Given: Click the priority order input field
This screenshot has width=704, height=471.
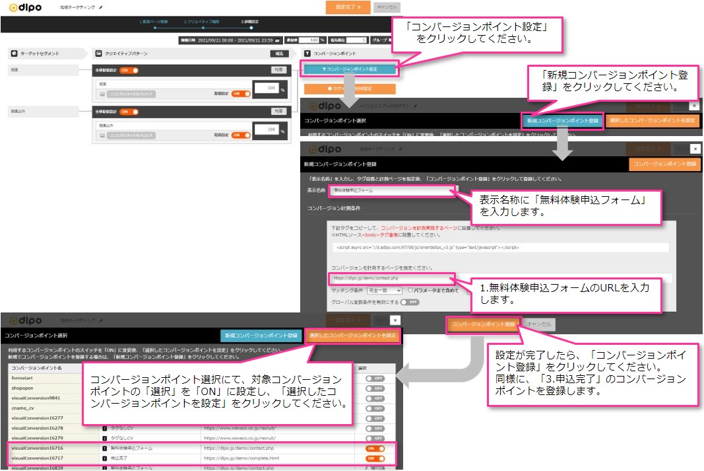Looking at the screenshot, I should click(356, 40).
